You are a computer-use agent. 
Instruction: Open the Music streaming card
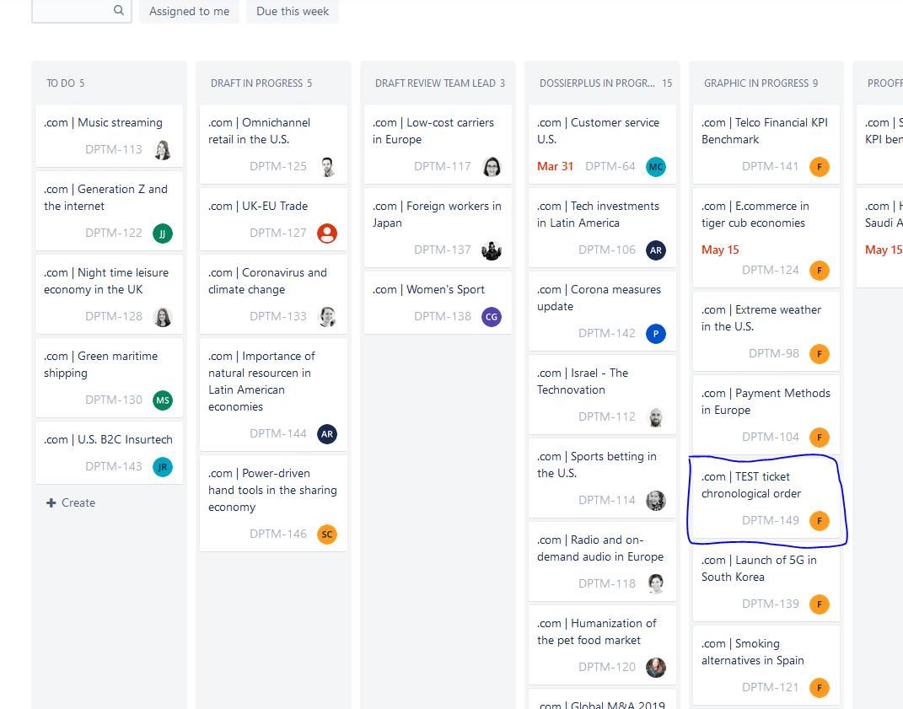tap(109, 136)
